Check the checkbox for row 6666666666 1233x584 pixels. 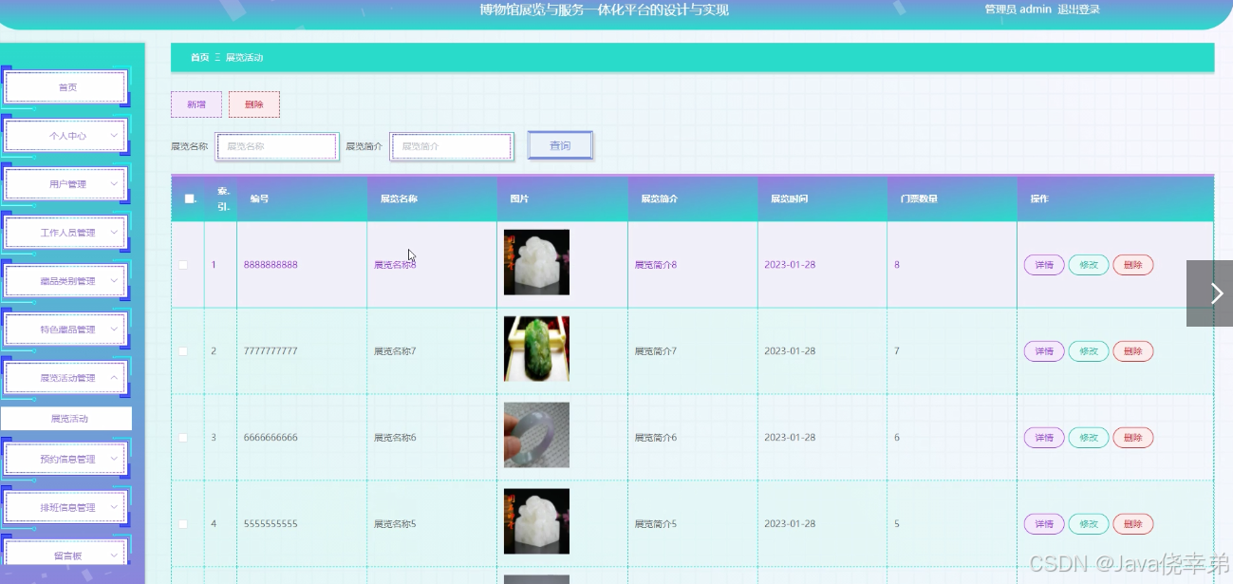click(x=183, y=438)
